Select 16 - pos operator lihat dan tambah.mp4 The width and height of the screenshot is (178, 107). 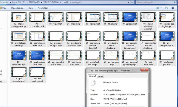click(129, 36)
